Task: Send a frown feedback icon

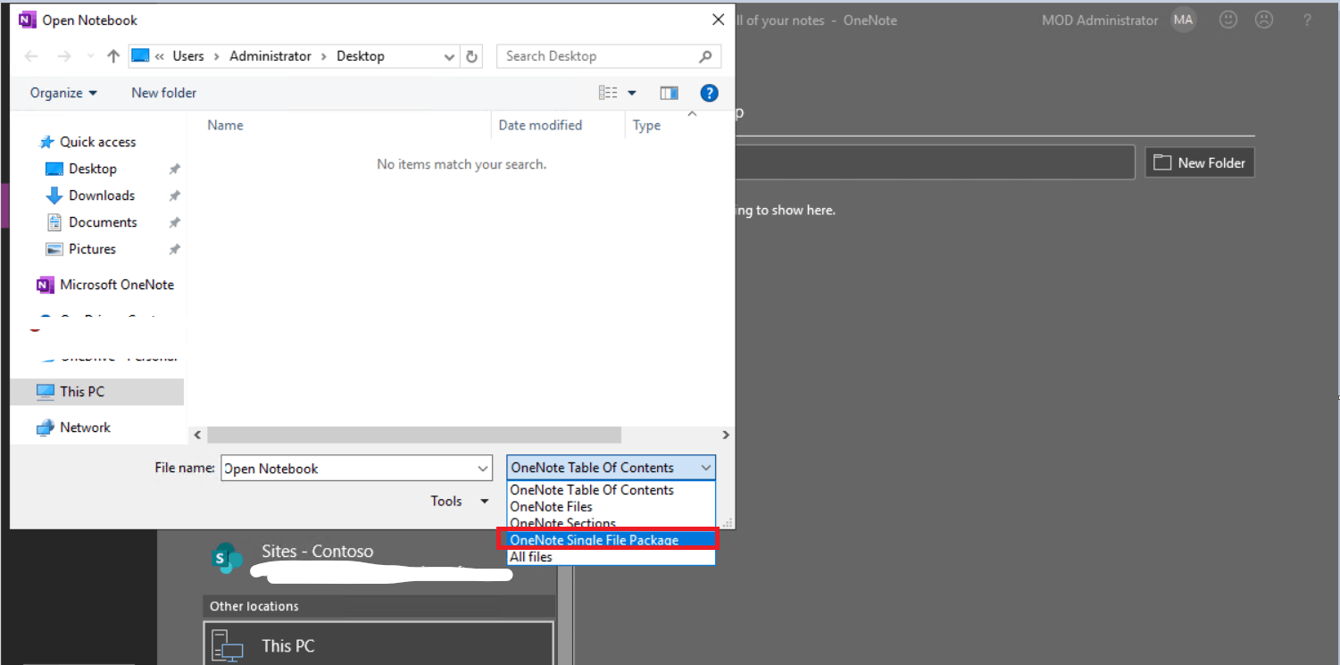Action: coord(1264,20)
